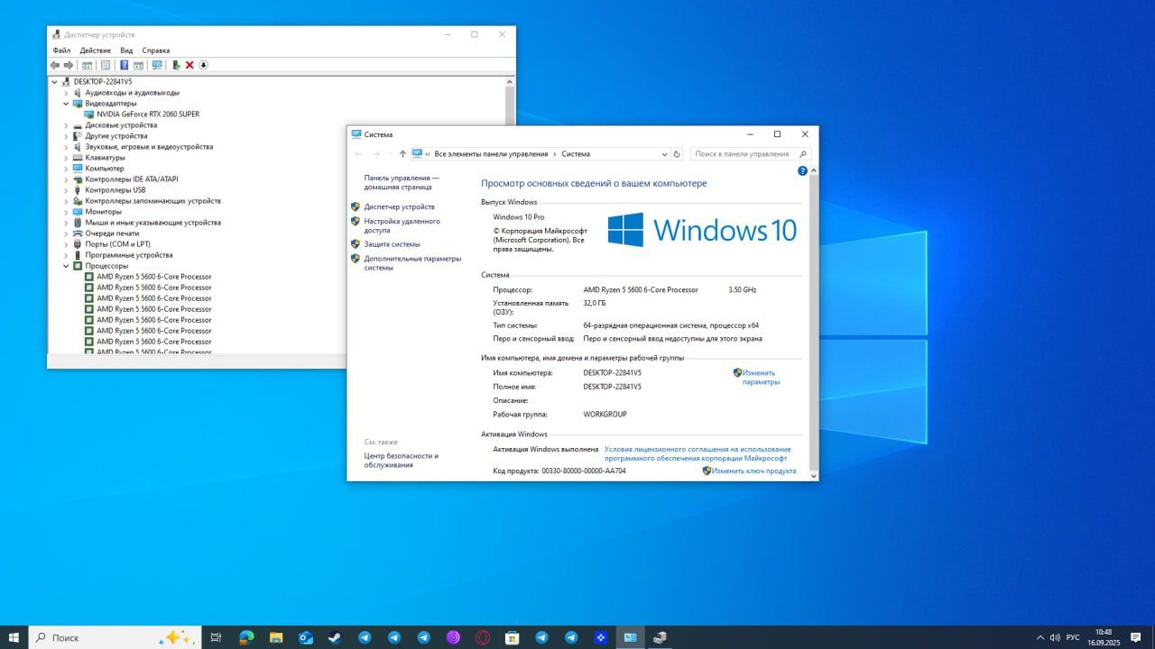The width and height of the screenshot is (1155, 649).
Task: Click the РУС language indicator in tray
Action: (x=1073, y=637)
